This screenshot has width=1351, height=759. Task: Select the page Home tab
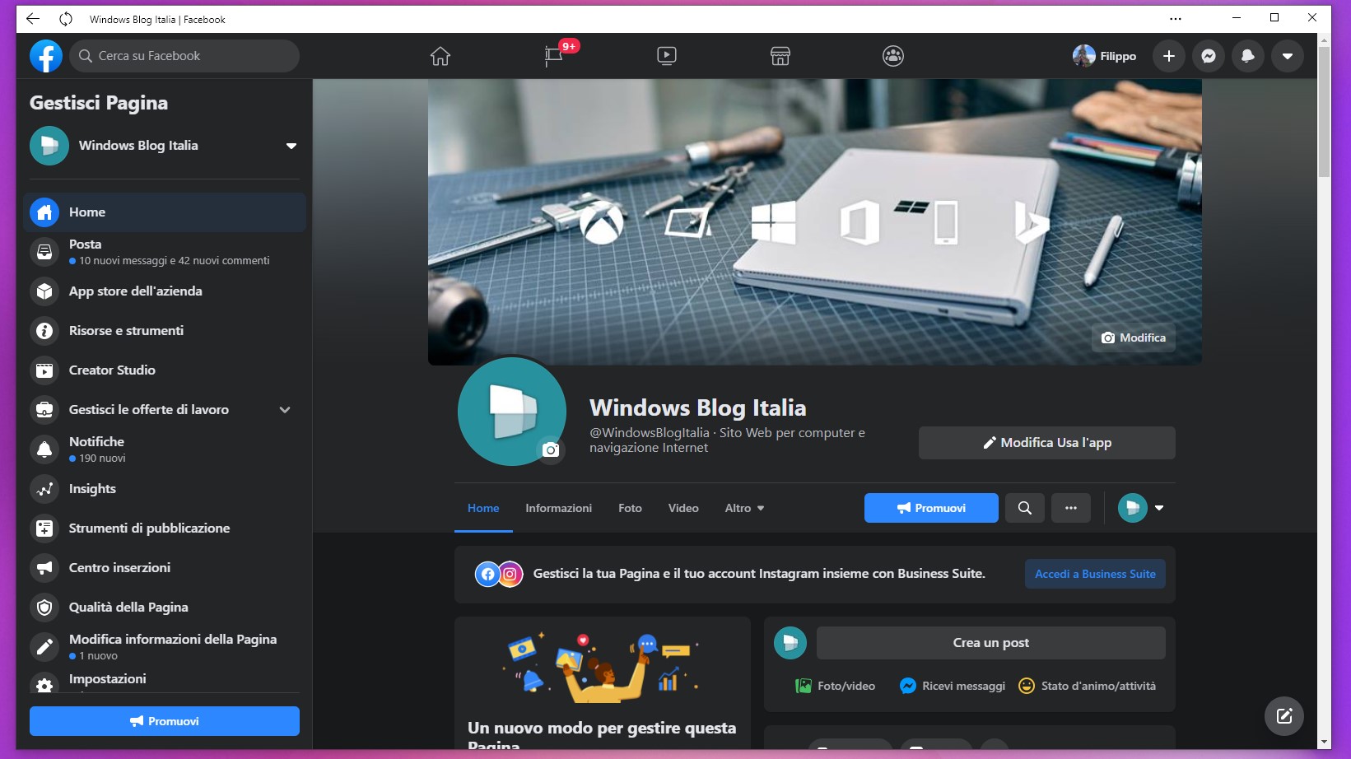(483, 508)
